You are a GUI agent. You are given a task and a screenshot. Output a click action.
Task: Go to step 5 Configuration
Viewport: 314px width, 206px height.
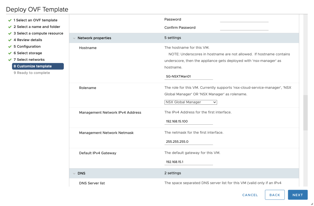[27, 46]
